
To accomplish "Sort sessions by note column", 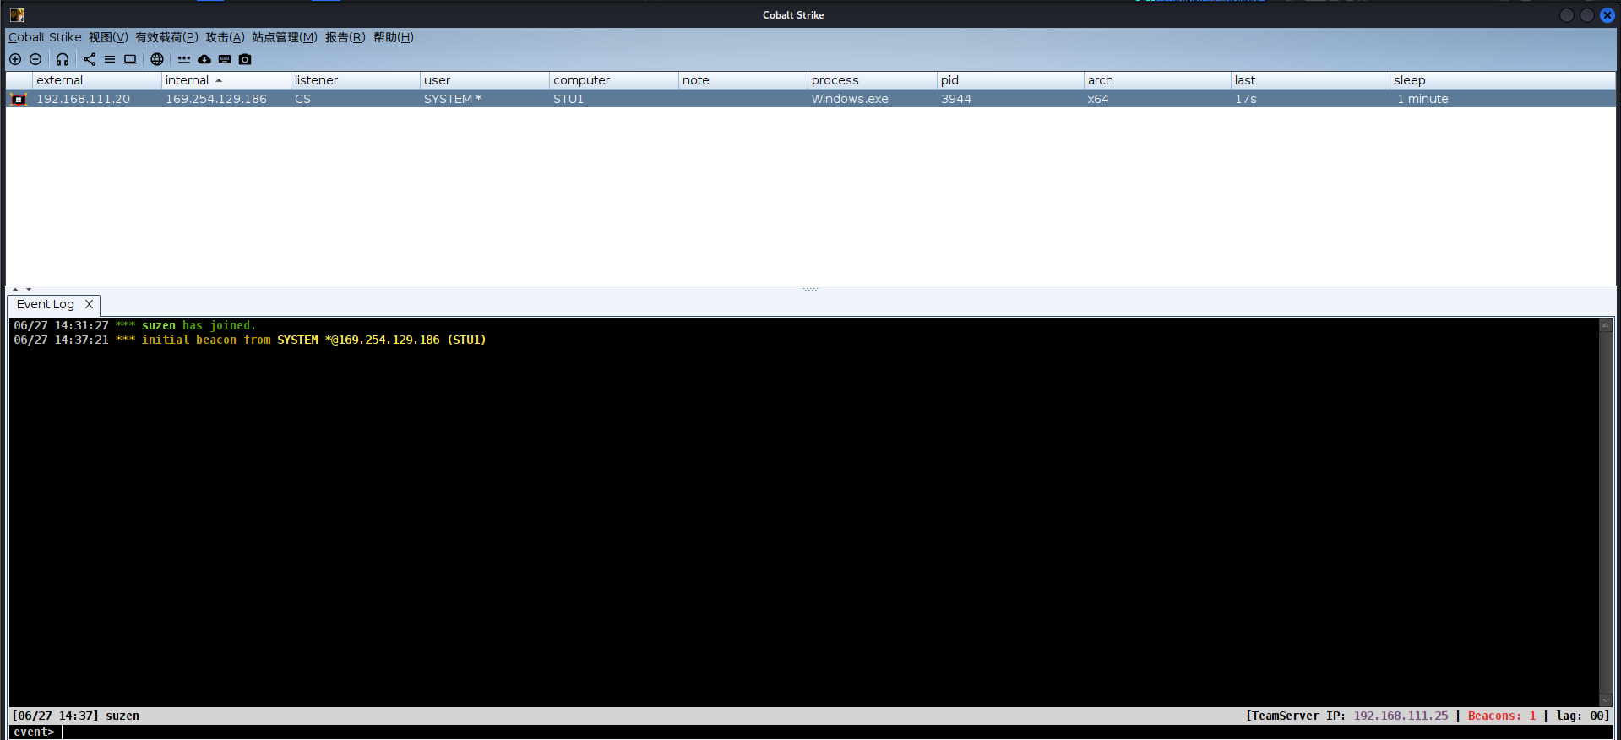I will 743,80.
